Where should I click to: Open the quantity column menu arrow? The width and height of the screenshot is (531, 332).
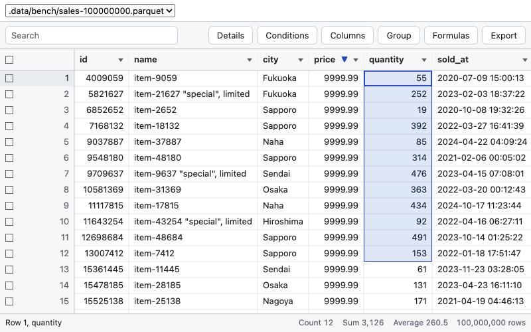pos(423,60)
